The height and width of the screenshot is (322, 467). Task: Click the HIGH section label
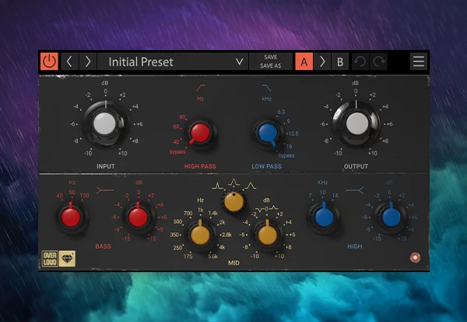355,246
